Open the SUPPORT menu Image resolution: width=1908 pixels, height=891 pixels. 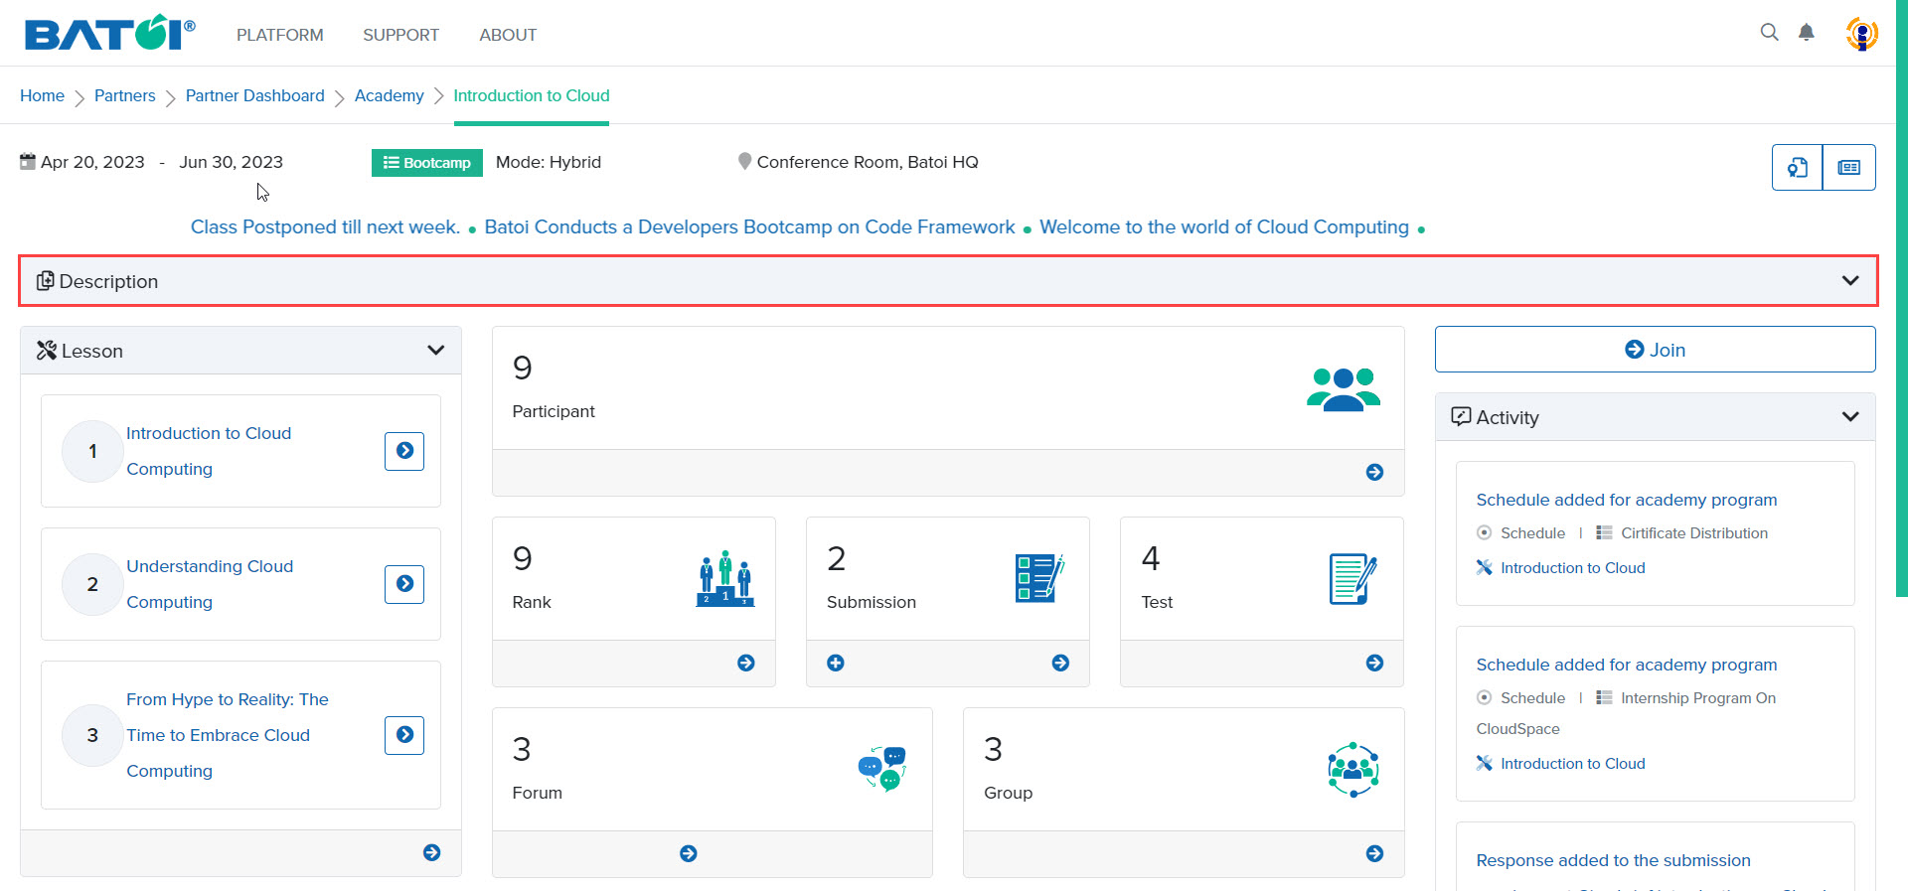tap(400, 35)
